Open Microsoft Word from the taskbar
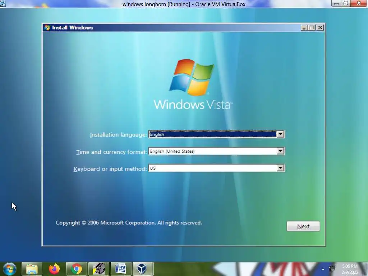 pyautogui.click(x=121, y=269)
